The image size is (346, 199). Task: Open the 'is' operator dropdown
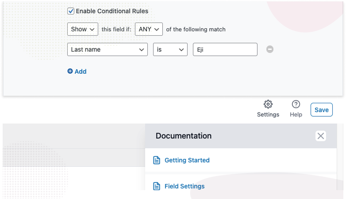coord(170,49)
